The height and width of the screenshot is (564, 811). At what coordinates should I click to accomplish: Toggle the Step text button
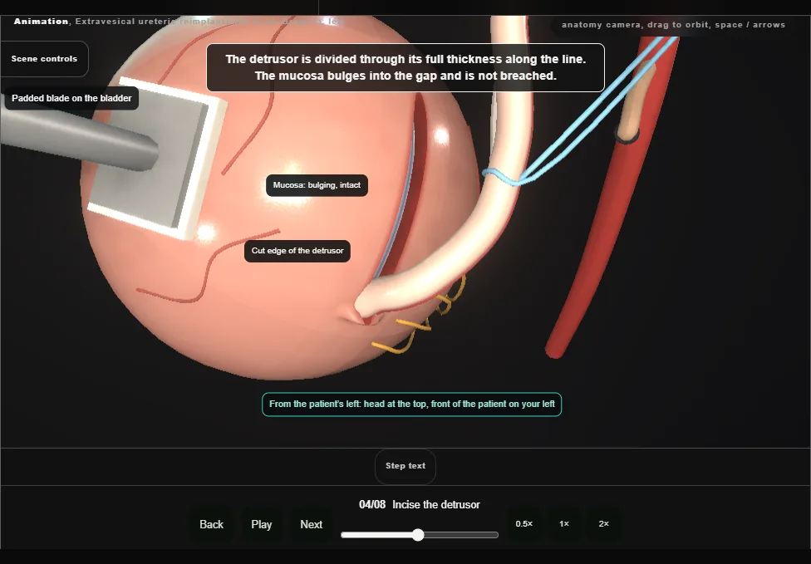[405, 466]
